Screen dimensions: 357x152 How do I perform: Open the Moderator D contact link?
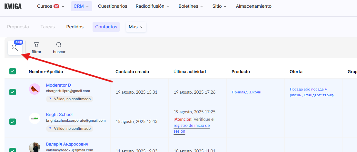click(58, 85)
